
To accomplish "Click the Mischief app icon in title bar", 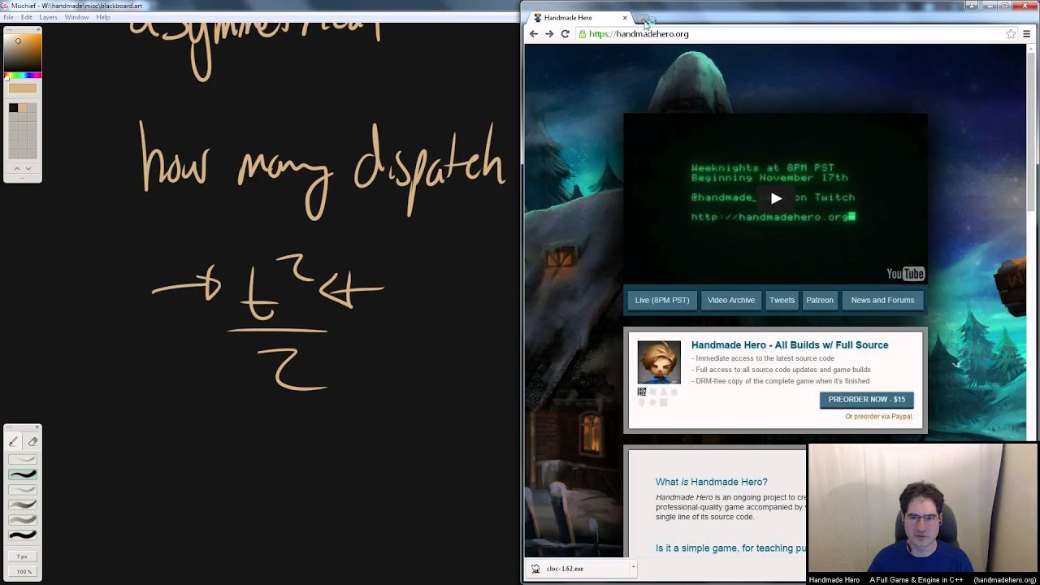I will tap(5, 6).
